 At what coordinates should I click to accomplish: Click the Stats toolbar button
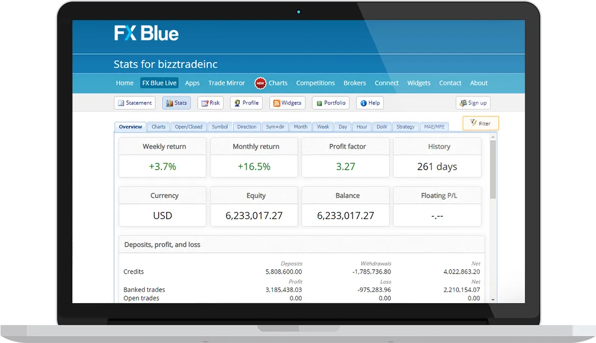(176, 102)
